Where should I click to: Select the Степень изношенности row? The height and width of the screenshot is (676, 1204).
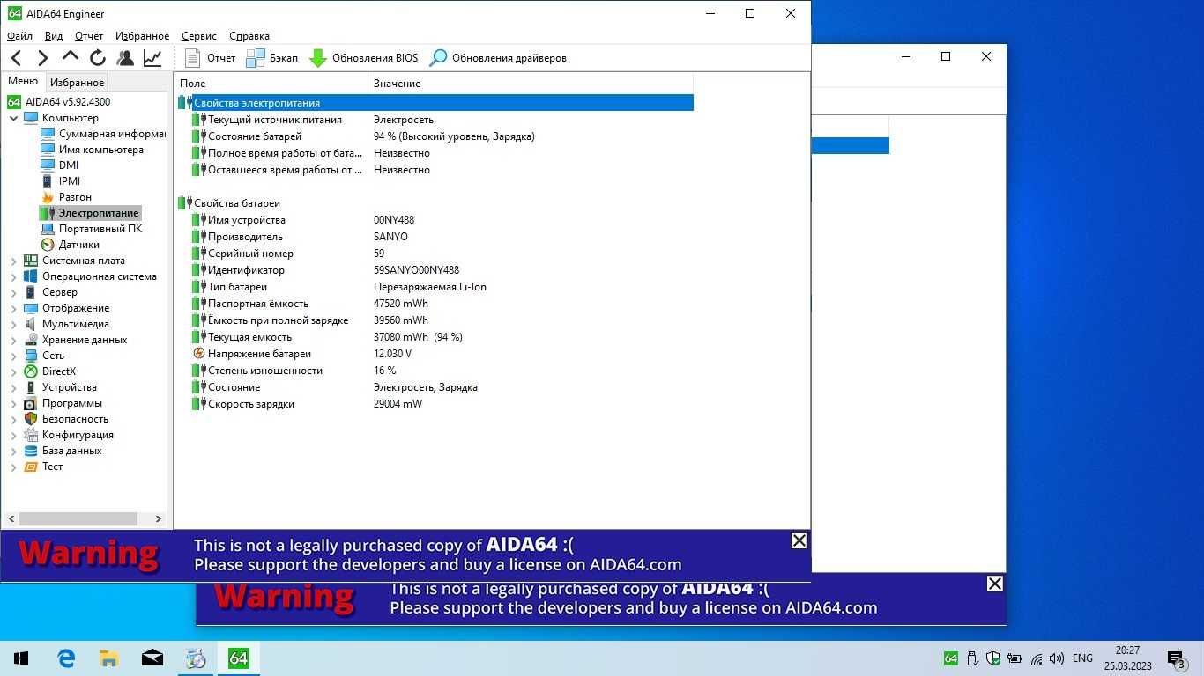435,371
